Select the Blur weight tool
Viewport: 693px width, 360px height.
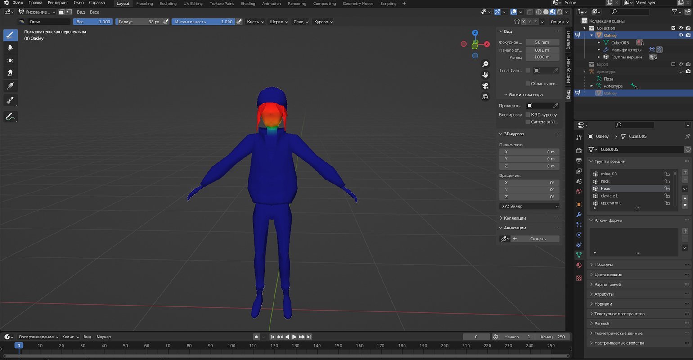click(x=10, y=48)
